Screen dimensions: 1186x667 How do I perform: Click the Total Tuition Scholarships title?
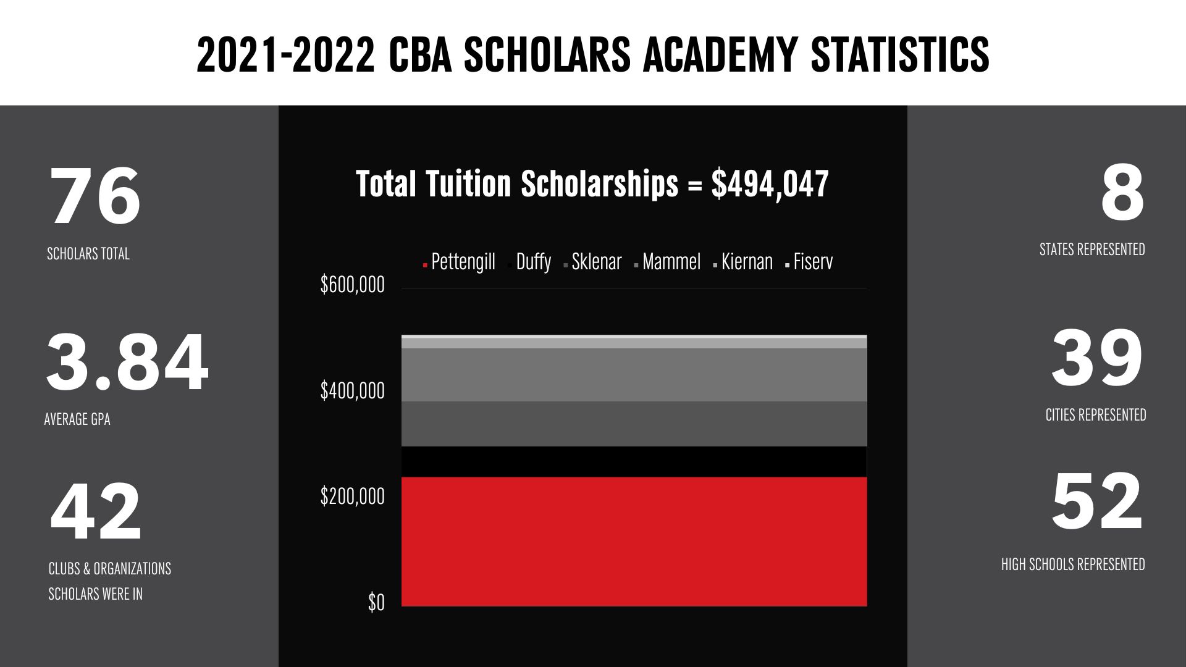[x=592, y=184]
